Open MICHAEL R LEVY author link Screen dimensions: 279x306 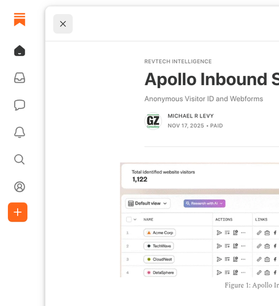[191, 116]
